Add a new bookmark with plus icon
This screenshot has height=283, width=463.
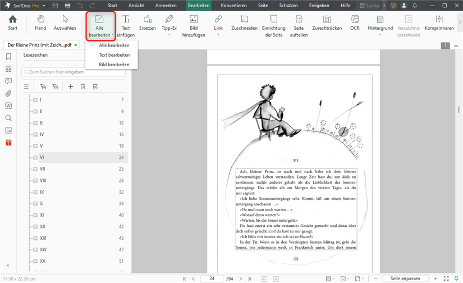[71, 86]
